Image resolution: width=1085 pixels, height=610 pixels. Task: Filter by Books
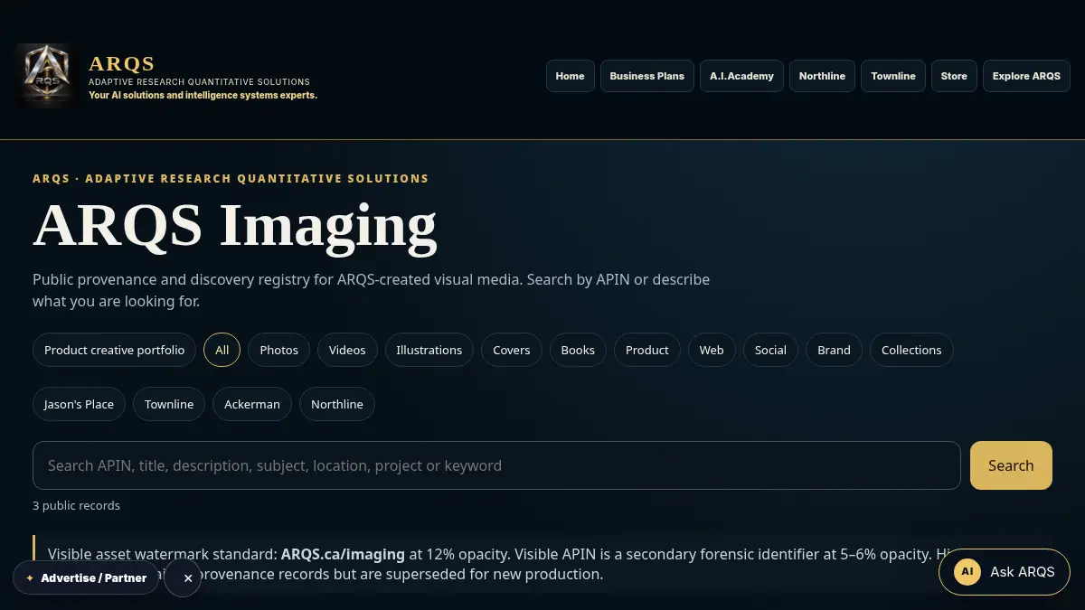point(578,350)
